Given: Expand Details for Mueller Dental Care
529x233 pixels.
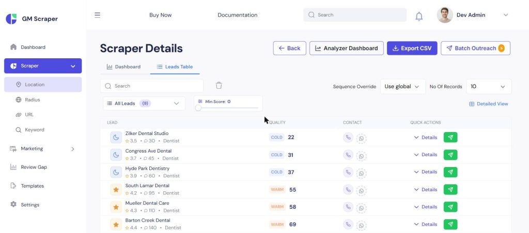Looking at the screenshot, I should pos(426,207).
